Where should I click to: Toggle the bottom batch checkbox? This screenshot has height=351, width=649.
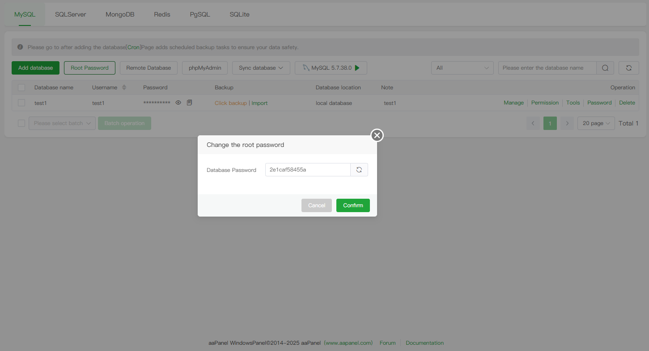(x=21, y=123)
